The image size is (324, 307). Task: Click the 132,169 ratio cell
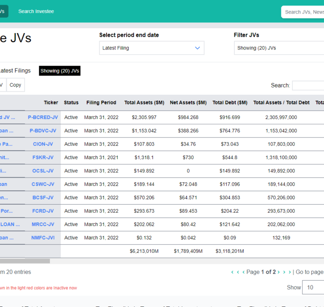pyautogui.click(x=281, y=238)
